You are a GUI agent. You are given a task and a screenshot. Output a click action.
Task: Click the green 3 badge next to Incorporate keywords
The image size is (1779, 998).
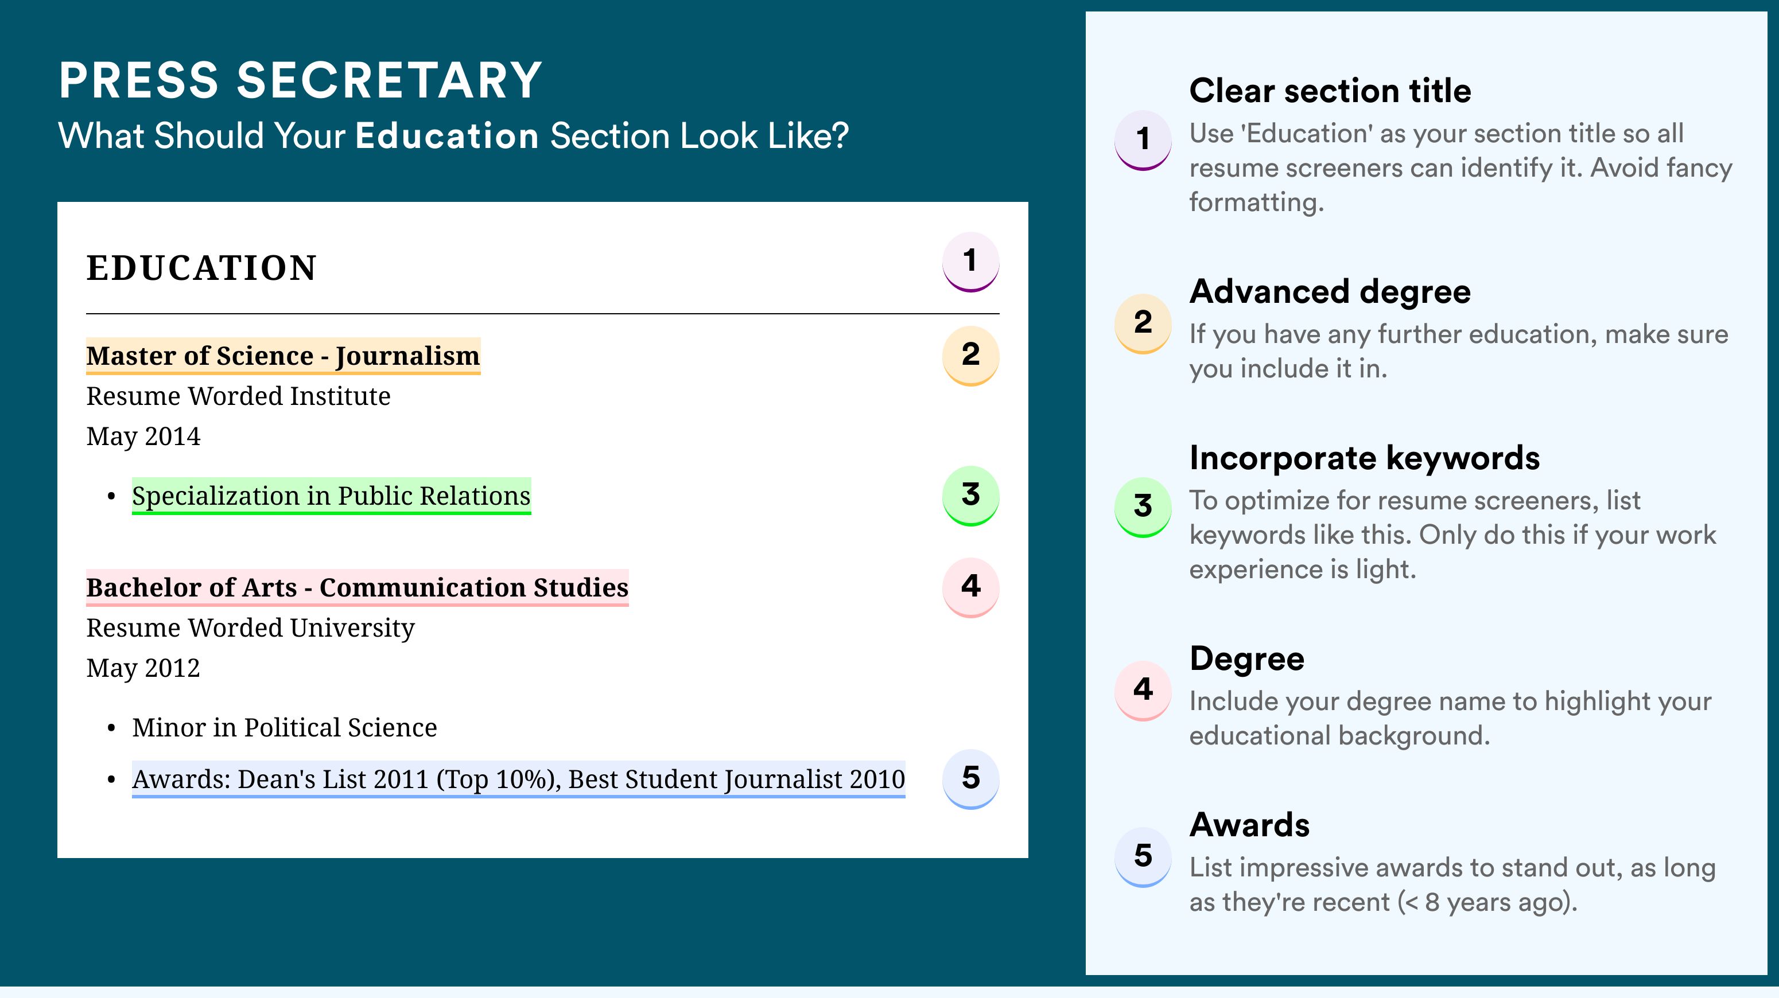pos(1143,507)
